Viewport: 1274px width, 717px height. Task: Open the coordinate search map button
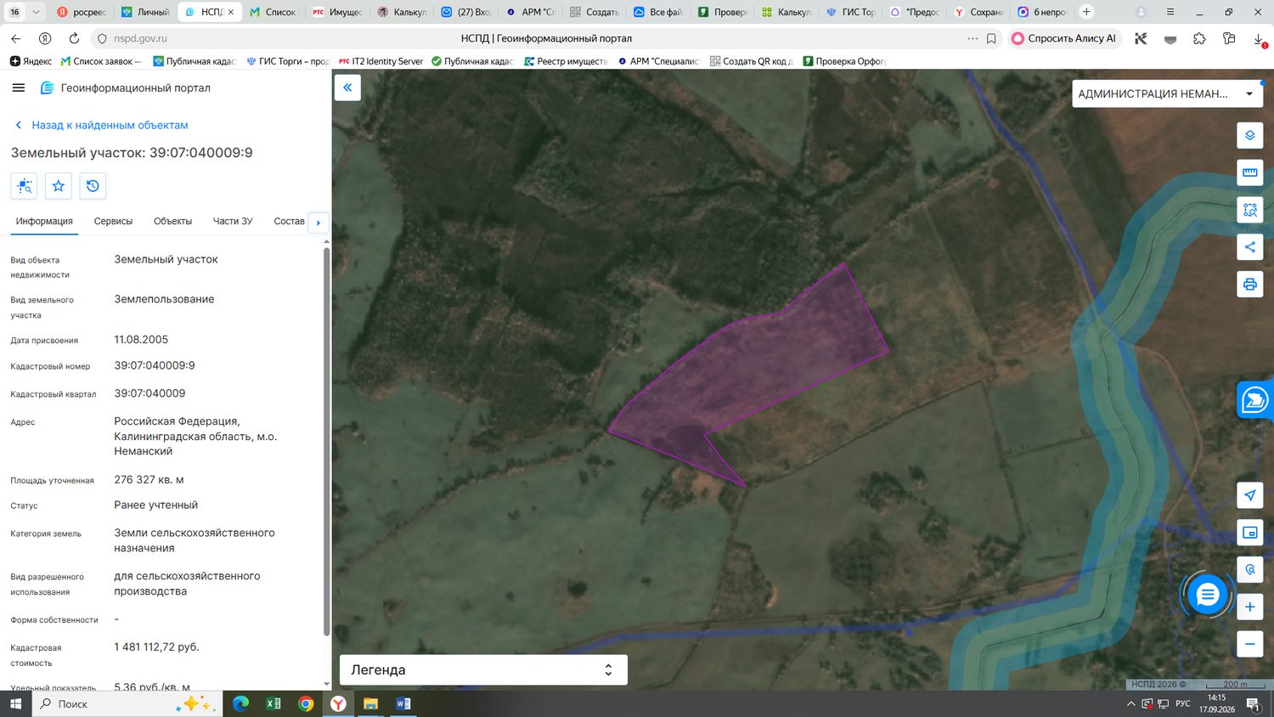tap(1249, 569)
